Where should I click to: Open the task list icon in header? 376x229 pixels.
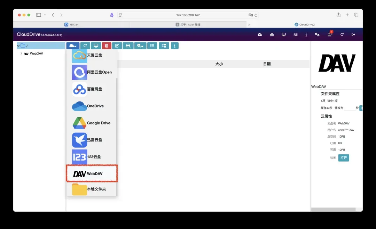(296, 34)
